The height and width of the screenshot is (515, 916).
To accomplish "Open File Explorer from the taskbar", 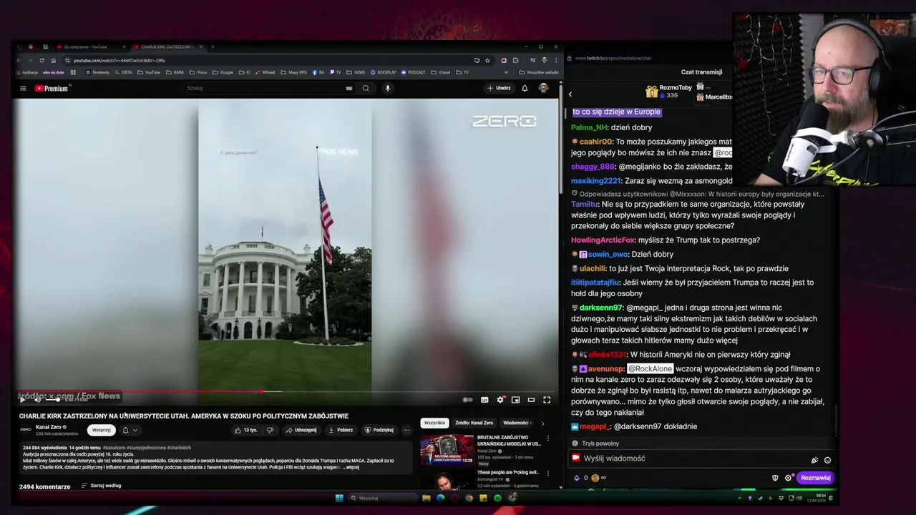I will (x=427, y=498).
